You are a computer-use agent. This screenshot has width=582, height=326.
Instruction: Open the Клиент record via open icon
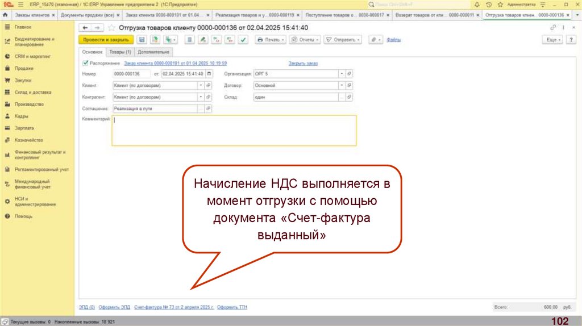pyautogui.click(x=208, y=85)
